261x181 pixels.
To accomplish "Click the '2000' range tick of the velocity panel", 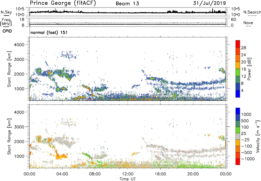I will pyautogui.click(x=19, y=141).
